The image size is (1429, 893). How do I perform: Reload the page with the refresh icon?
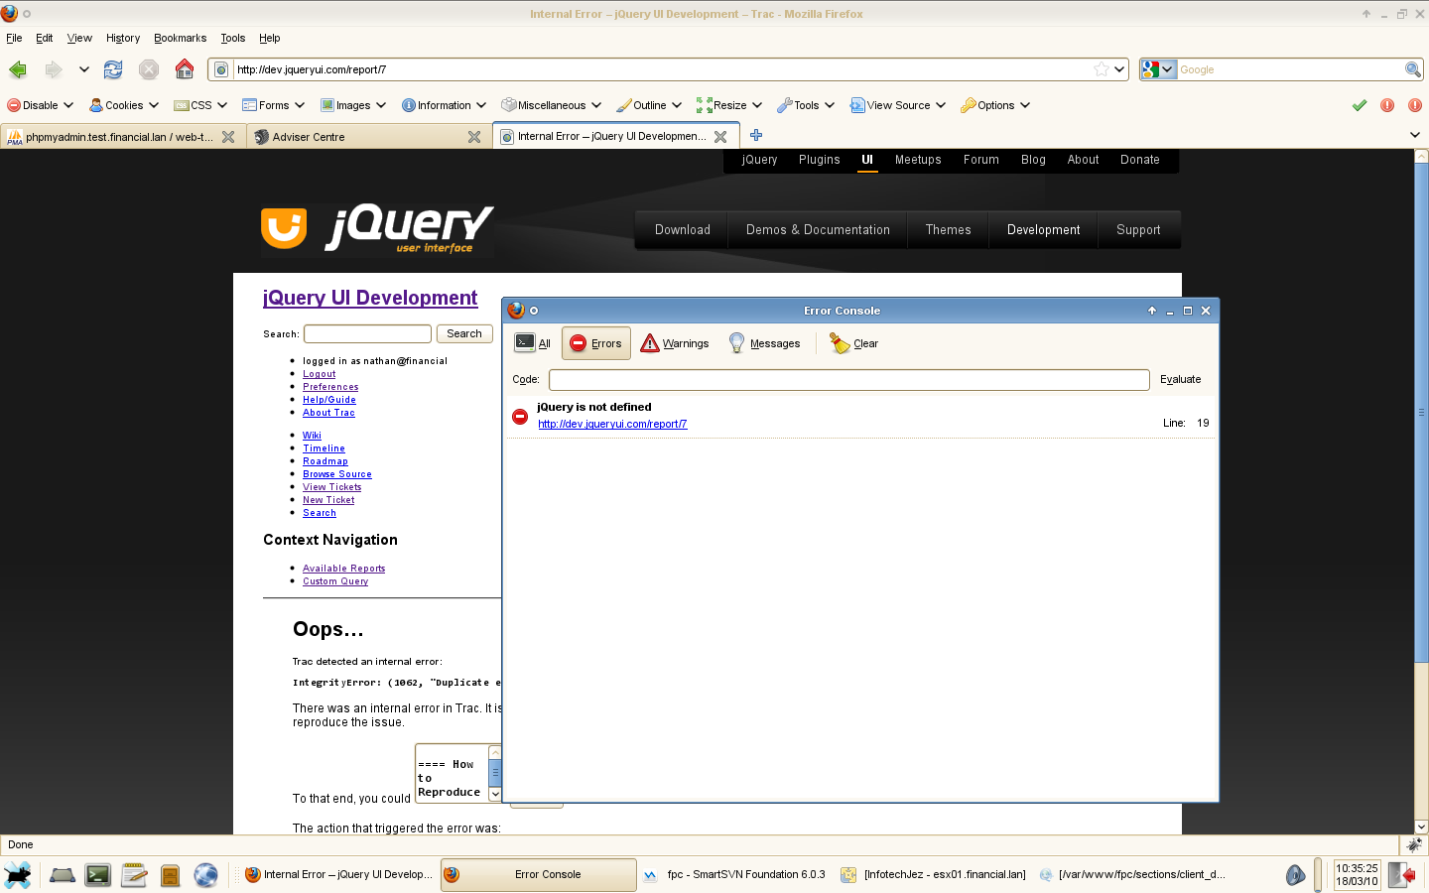click(113, 69)
